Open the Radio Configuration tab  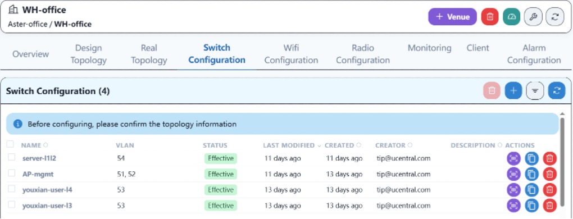click(x=363, y=54)
